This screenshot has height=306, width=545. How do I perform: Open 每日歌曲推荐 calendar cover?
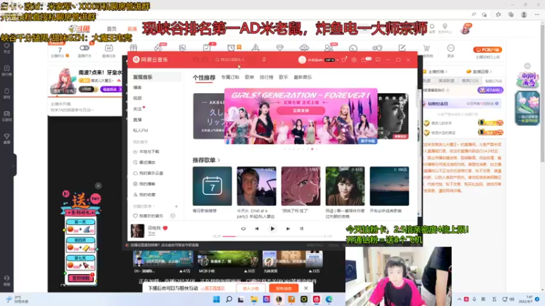click(x=213, y=186)
